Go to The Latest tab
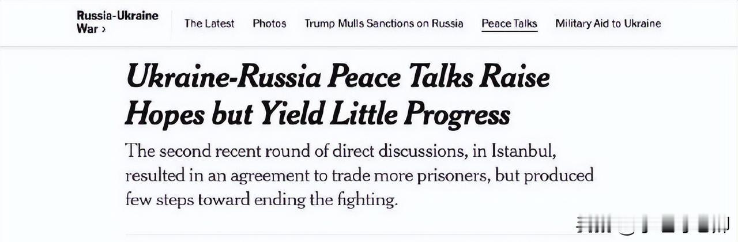Screen dimensions: 738x242 click(209, 24)
